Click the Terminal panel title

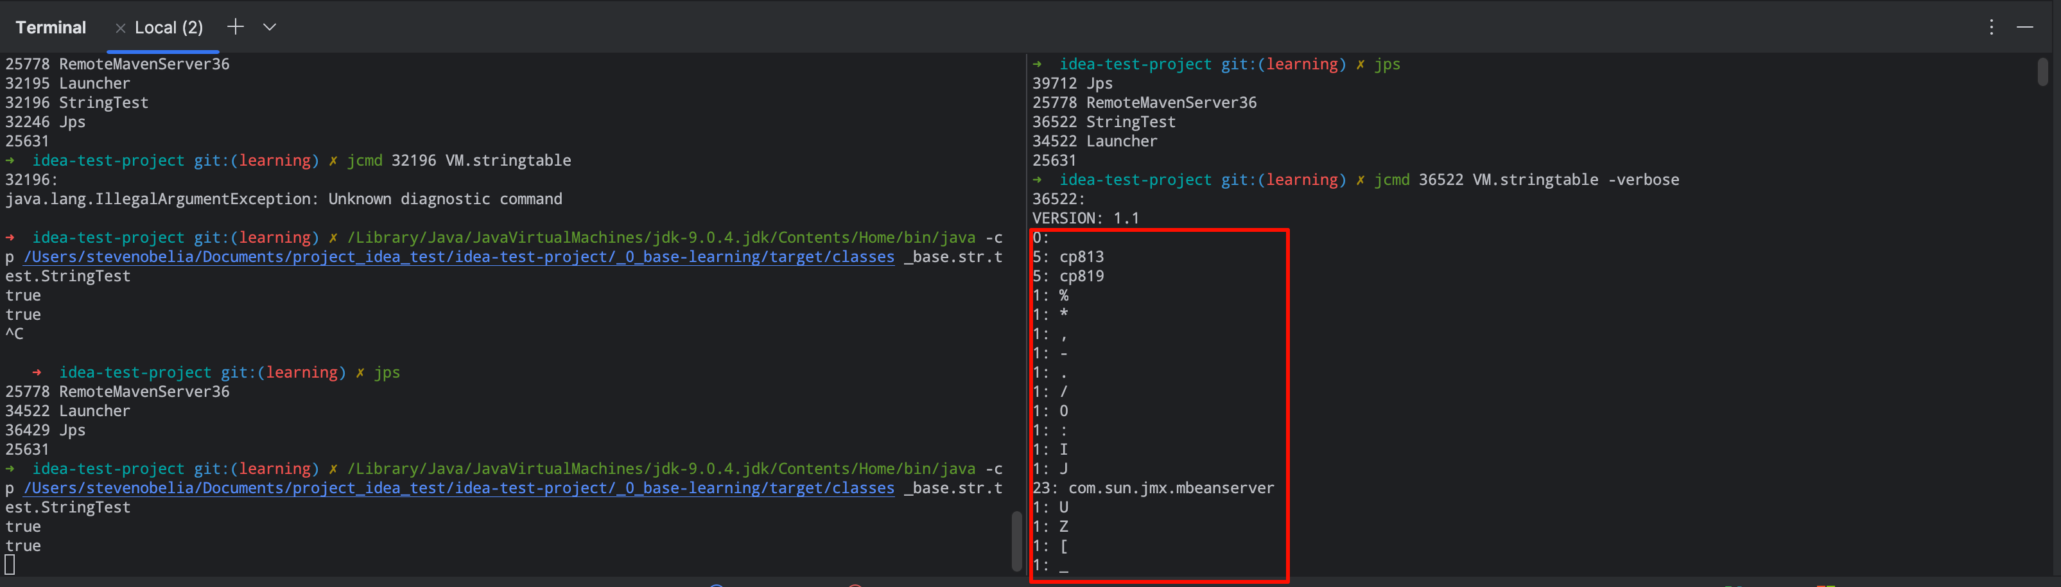click(51, 27)
